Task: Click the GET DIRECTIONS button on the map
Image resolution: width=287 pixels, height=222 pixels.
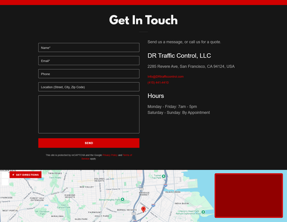Action: click(25, 175)
